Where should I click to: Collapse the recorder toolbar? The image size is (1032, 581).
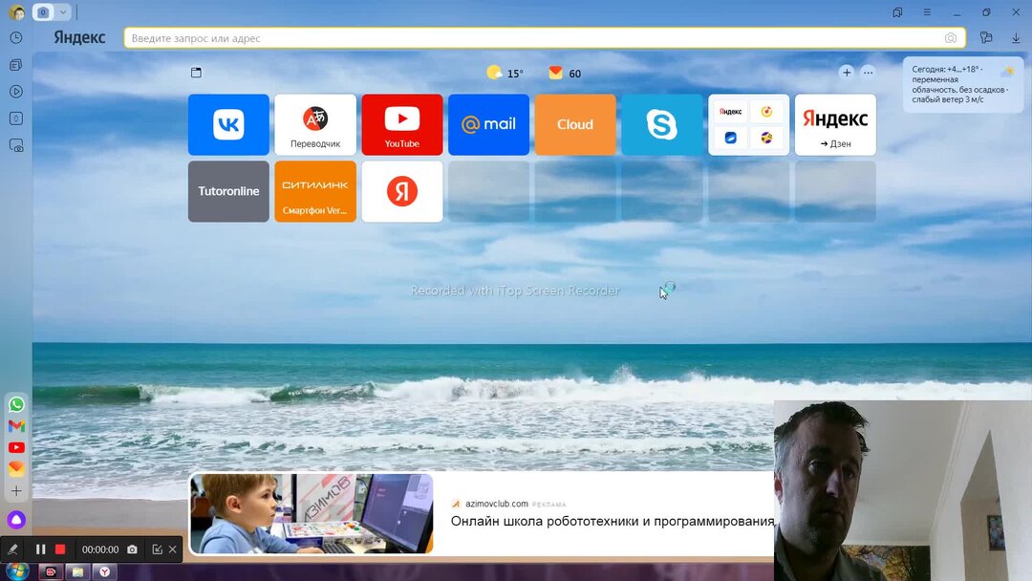(157, 549)
